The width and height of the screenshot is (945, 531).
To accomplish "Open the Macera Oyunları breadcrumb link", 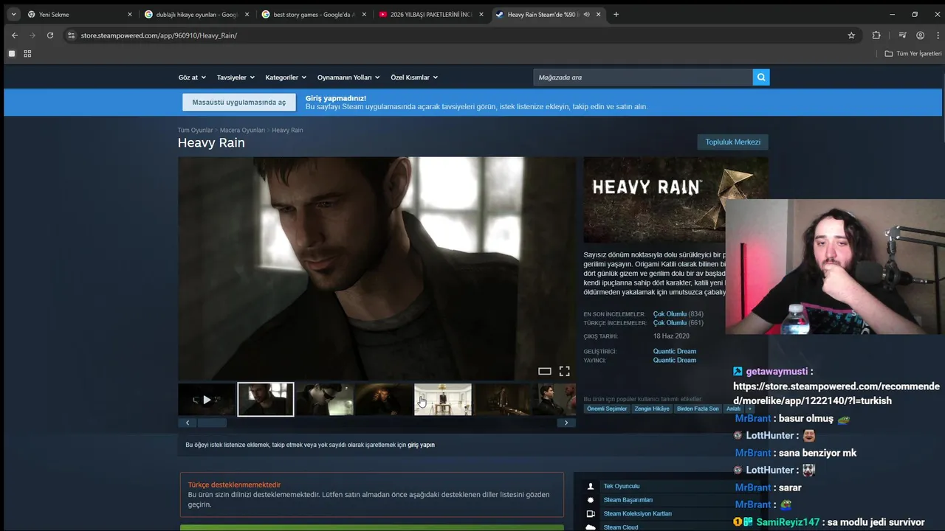I will [242, 131].
